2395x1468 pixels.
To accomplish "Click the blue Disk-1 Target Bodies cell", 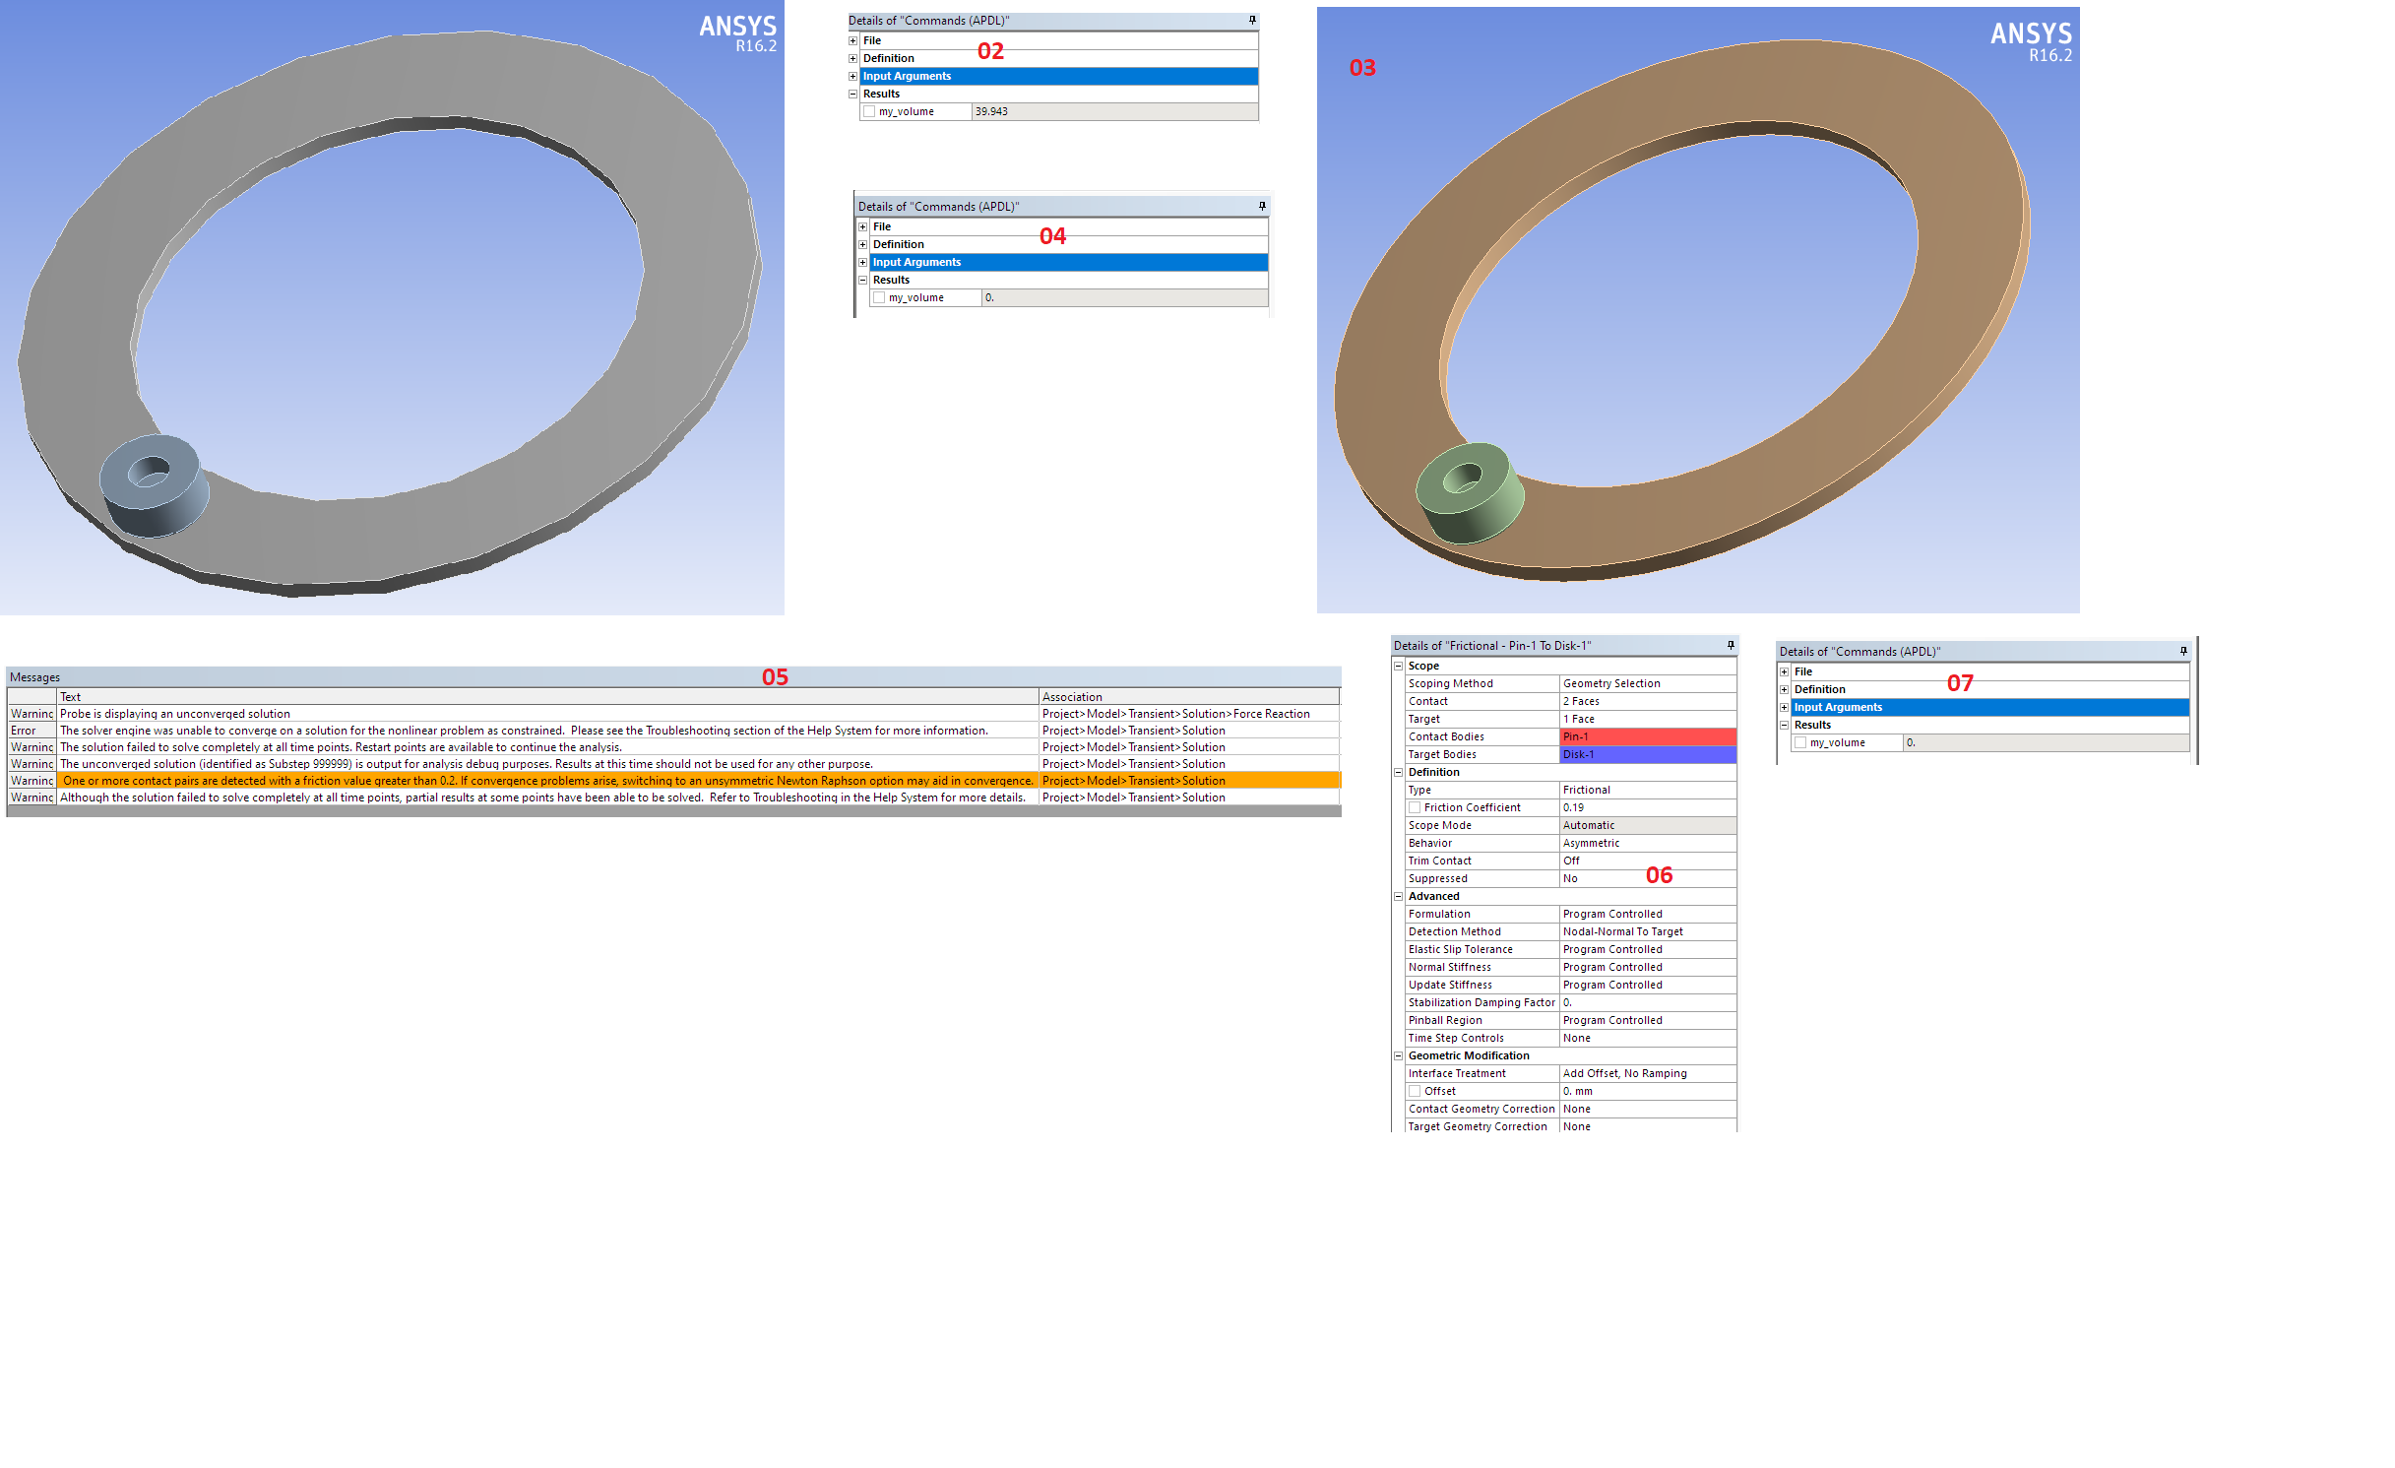I will [x=1648, y=755].
